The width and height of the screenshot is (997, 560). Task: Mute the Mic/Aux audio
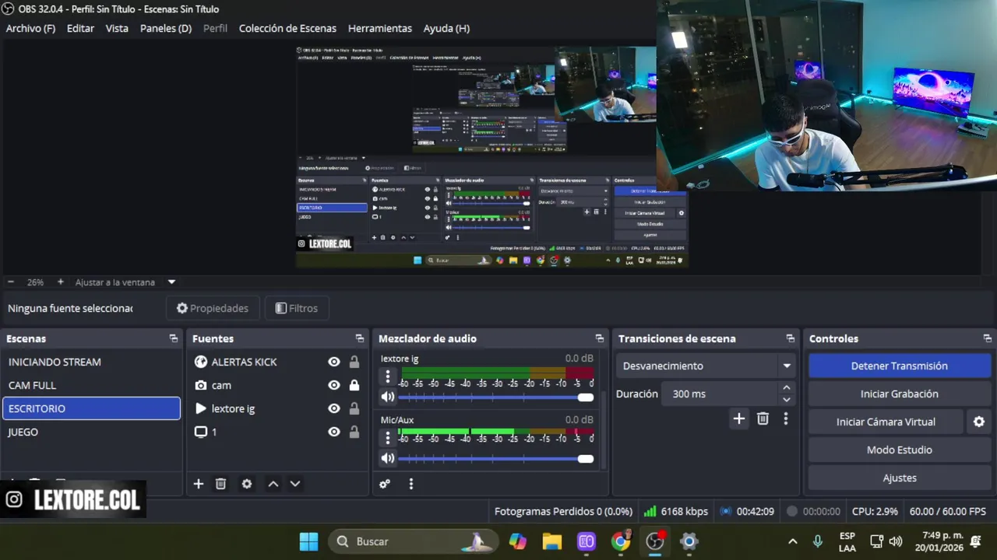pyautogui.click(x=388, y=458)
